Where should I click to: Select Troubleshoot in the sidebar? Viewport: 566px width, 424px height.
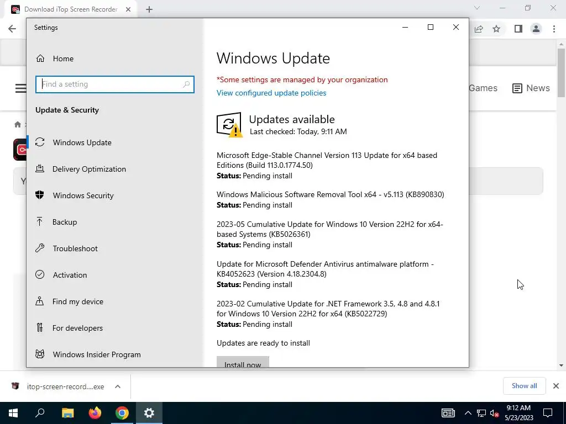click(x=75, y=248)
